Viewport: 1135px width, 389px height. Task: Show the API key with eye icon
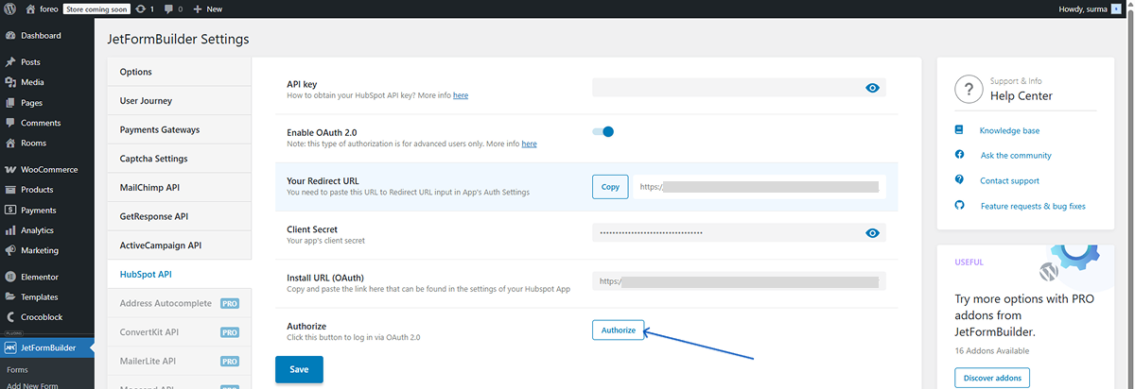tap(872, 88)
